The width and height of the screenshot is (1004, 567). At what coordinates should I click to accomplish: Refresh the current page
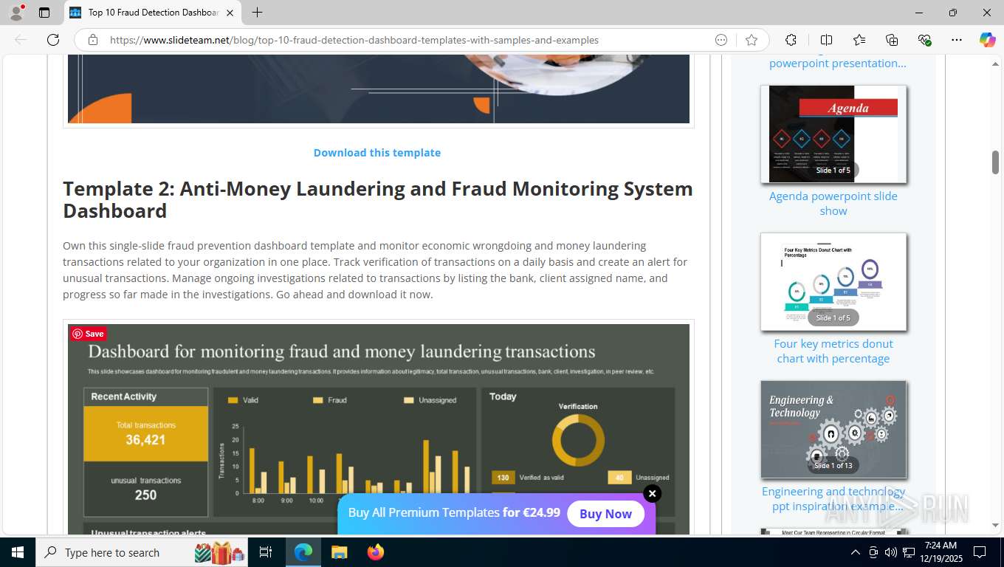click(x=53, y=40)
